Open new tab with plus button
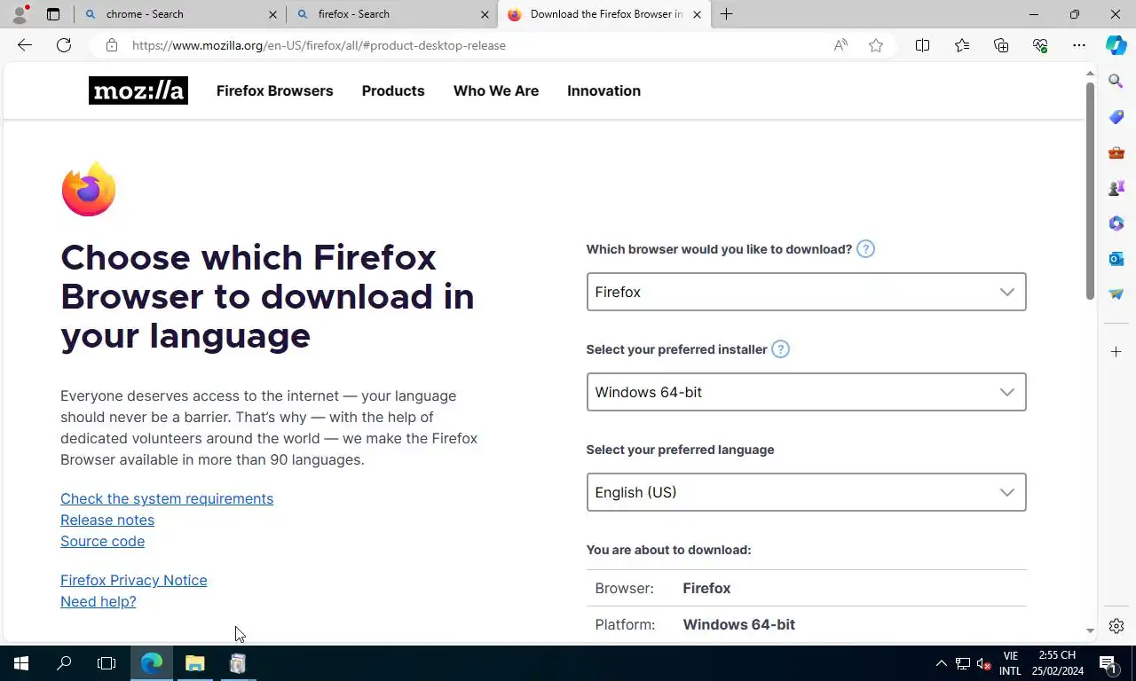The width and height of the screenshot is (1136, 681). tap(726, 14)
